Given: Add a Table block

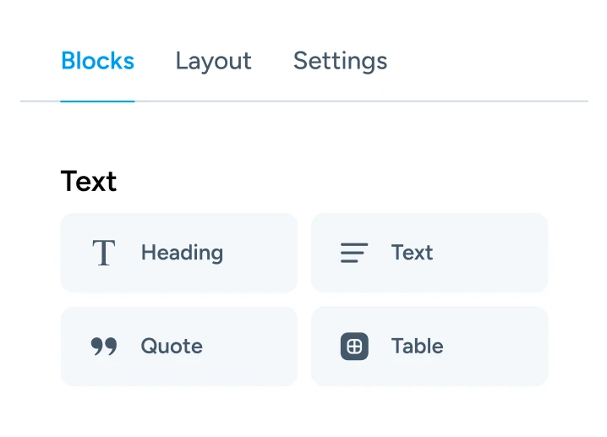Looking at the screenshot, I should click(429, 347).
